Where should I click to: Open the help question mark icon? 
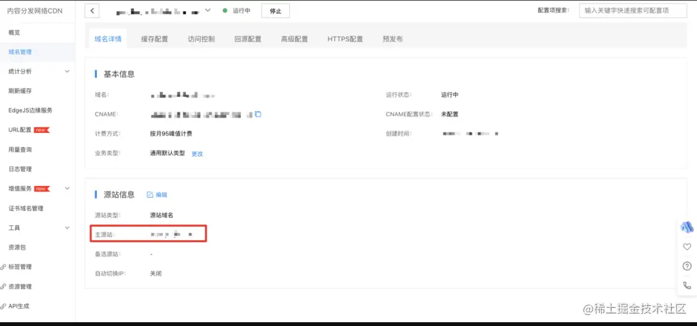pos(687,266)
